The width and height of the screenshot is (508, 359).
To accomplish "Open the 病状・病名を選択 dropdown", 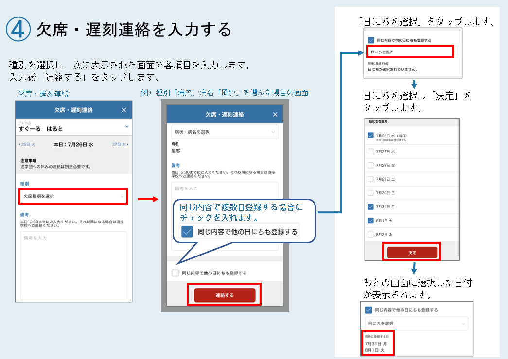I will tap(225, 132).
